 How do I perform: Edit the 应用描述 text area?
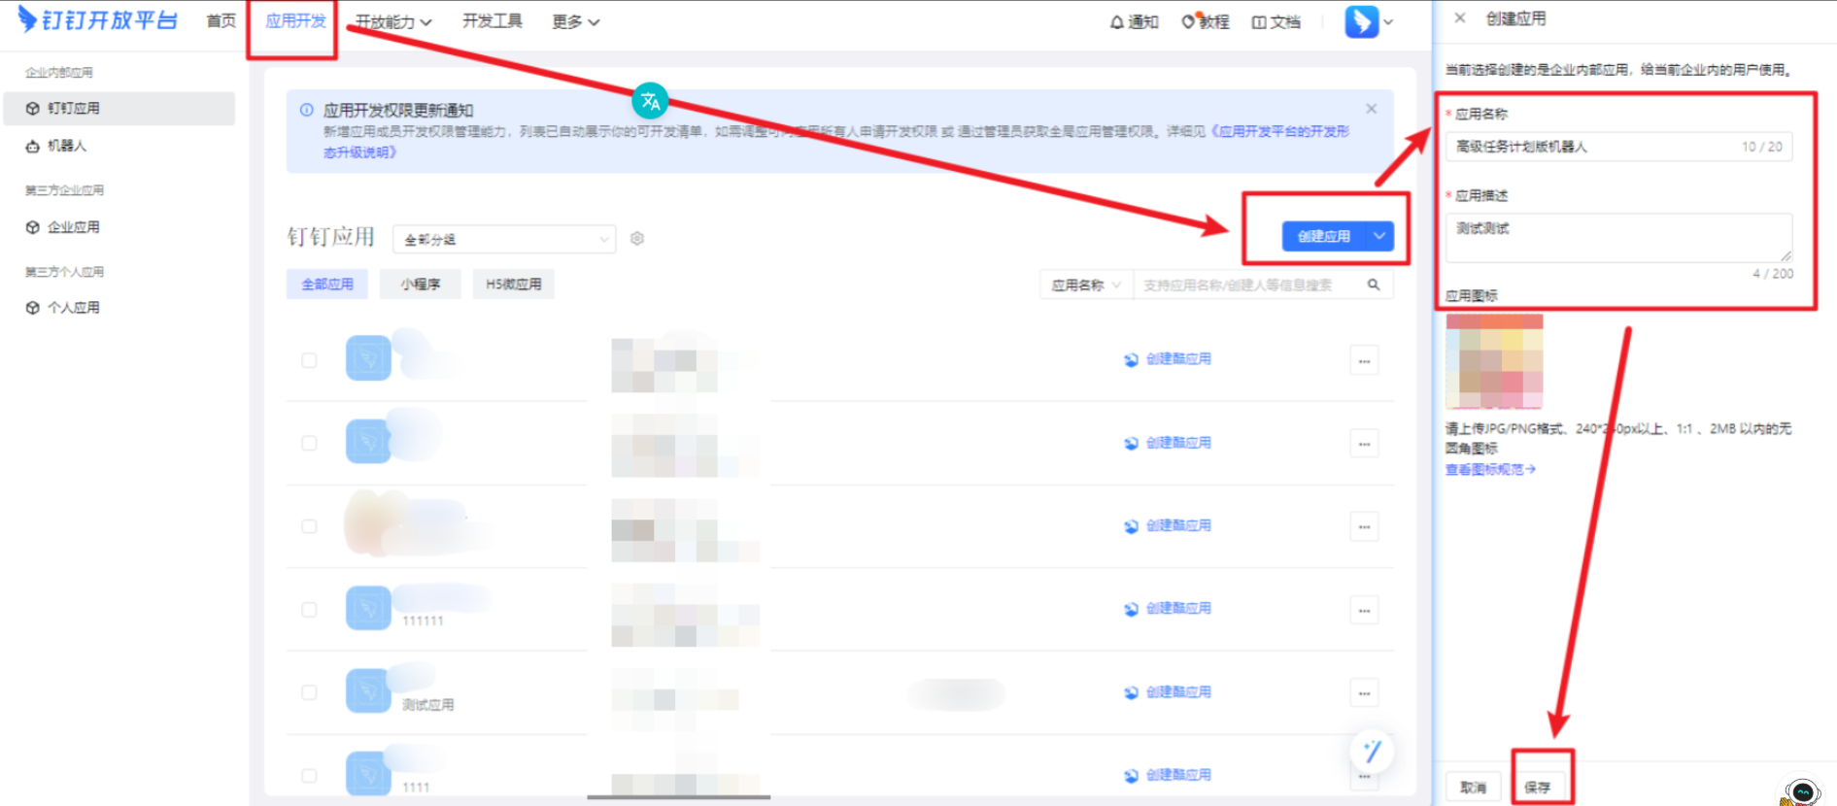(x=1618, y=238)
